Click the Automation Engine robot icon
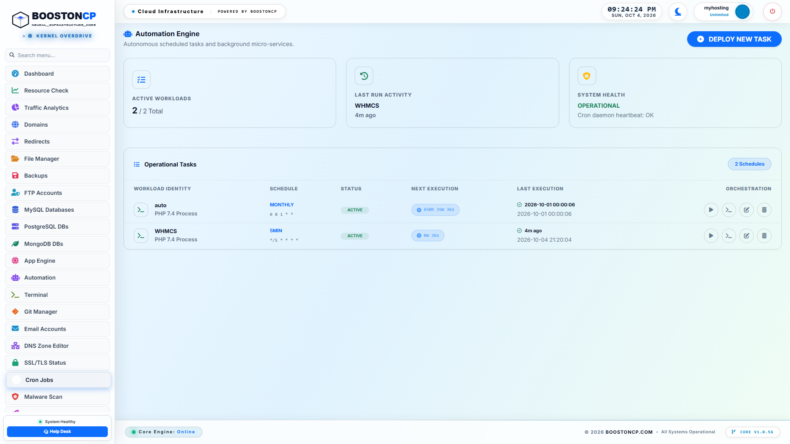 (128, 34)
